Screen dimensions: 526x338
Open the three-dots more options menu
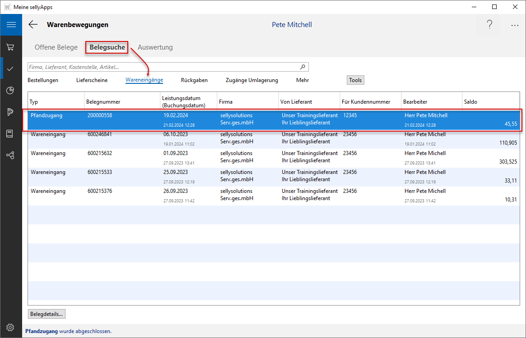point(515,25)
